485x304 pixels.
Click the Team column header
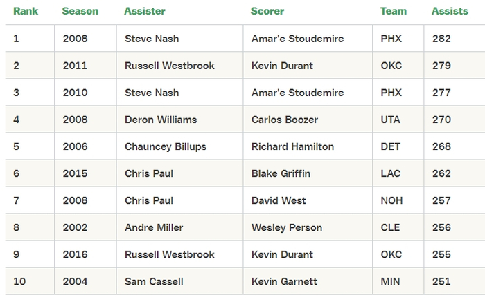(393, 11)
